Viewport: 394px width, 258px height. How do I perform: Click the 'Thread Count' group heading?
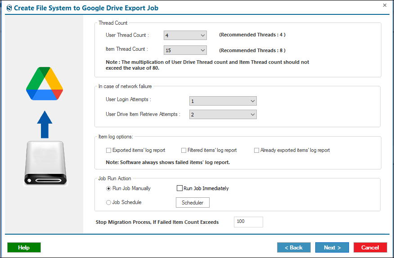coord(113,23)
